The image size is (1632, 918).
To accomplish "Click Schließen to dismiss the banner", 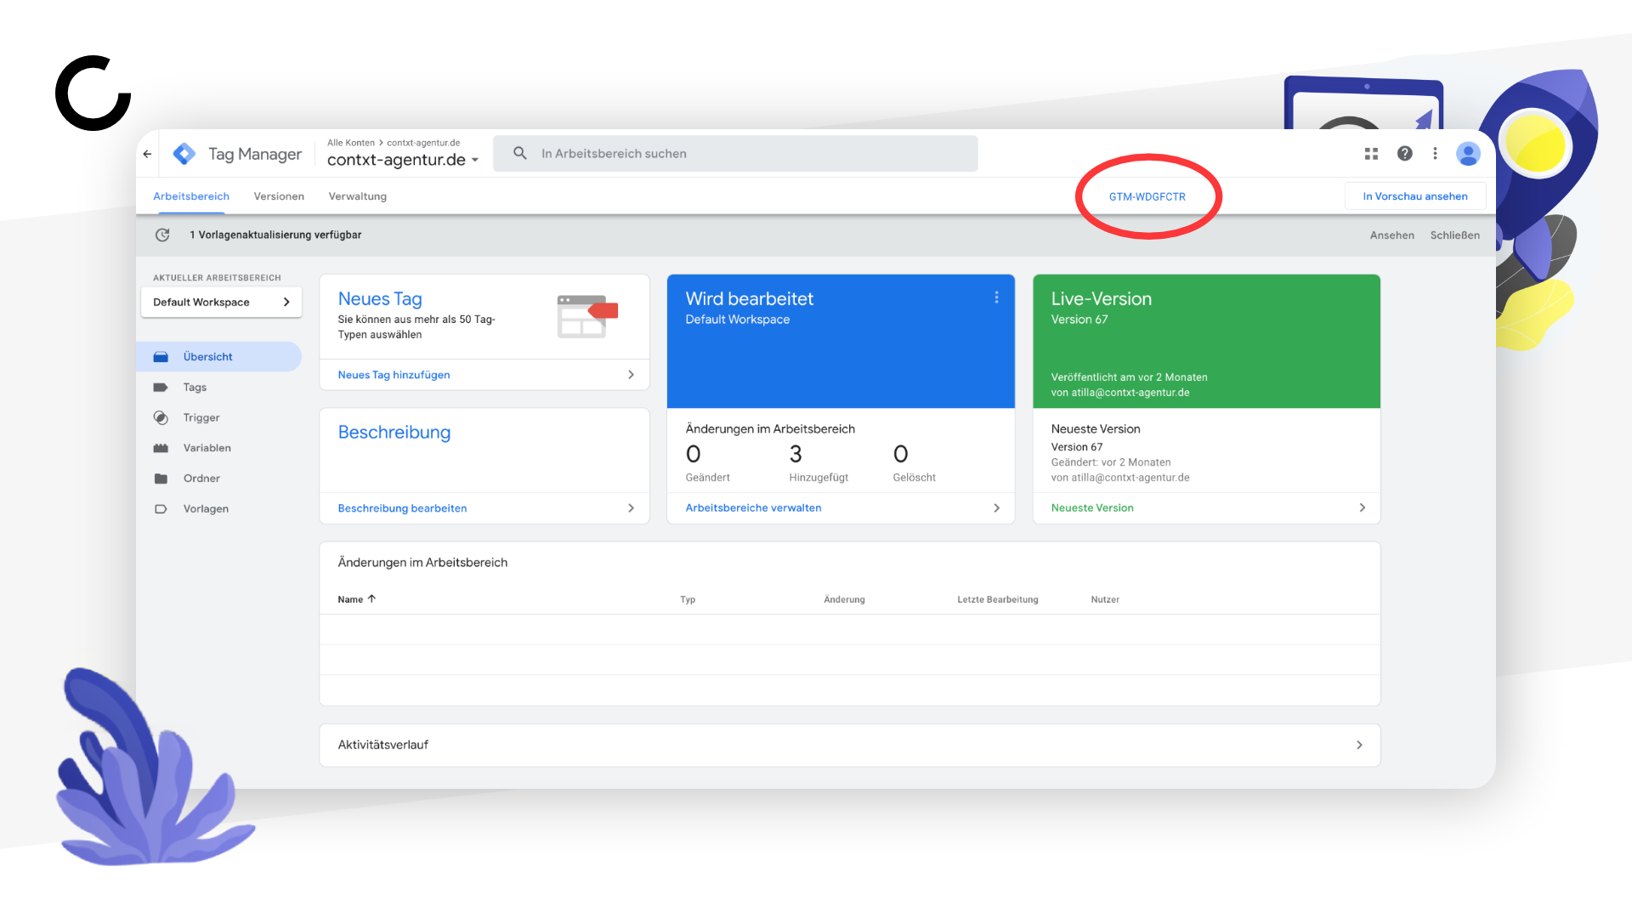I will 1455,235.
